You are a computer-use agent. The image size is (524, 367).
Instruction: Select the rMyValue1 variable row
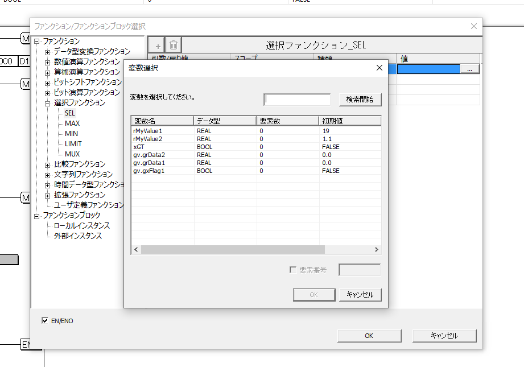point(148,131)
